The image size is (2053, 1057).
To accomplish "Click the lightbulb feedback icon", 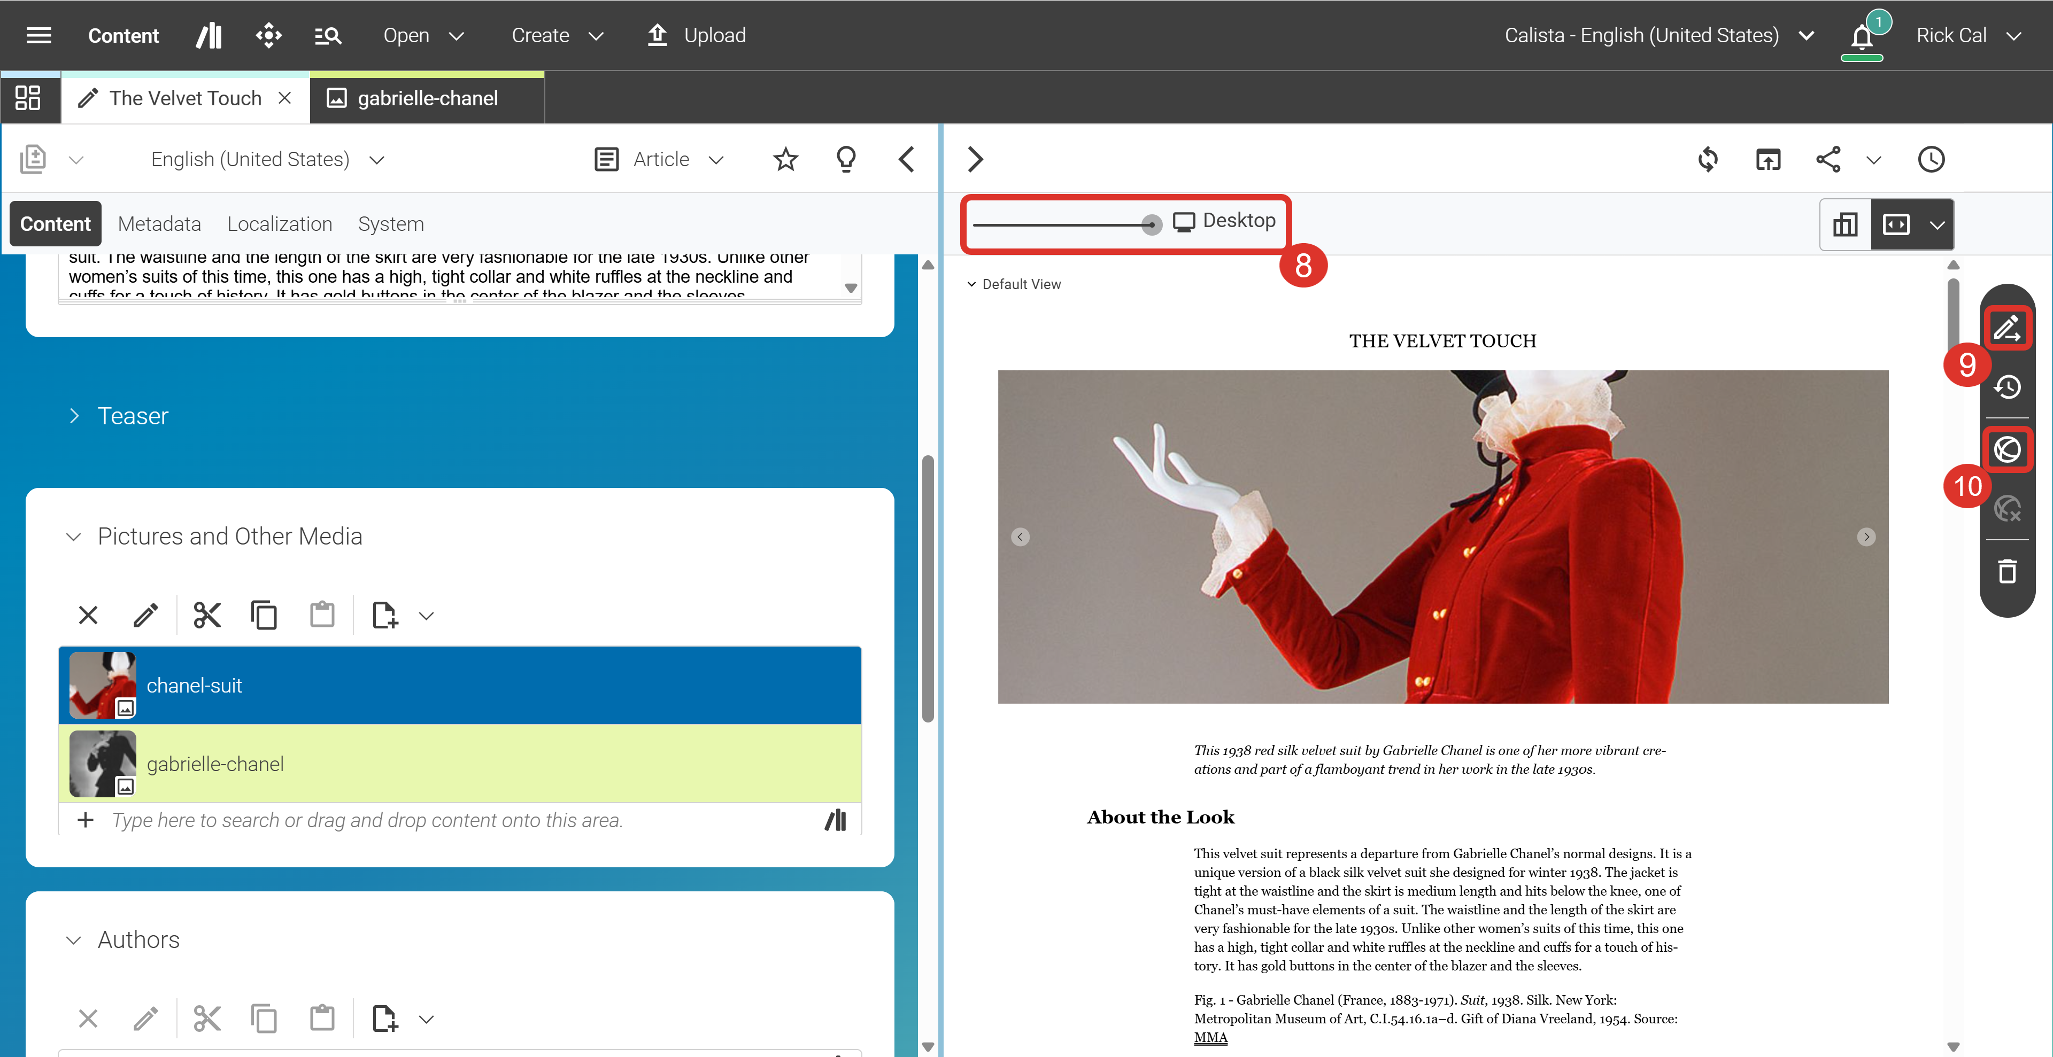I will click(846, 159).
